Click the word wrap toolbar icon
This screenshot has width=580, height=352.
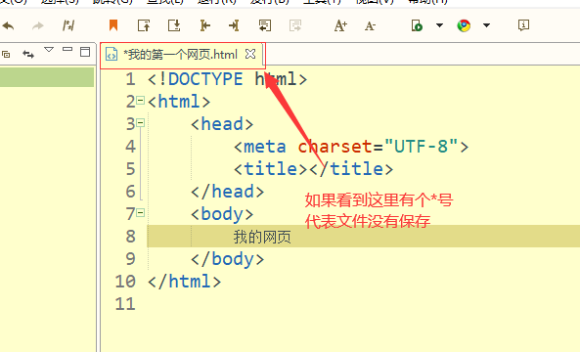tap(265, 25)
